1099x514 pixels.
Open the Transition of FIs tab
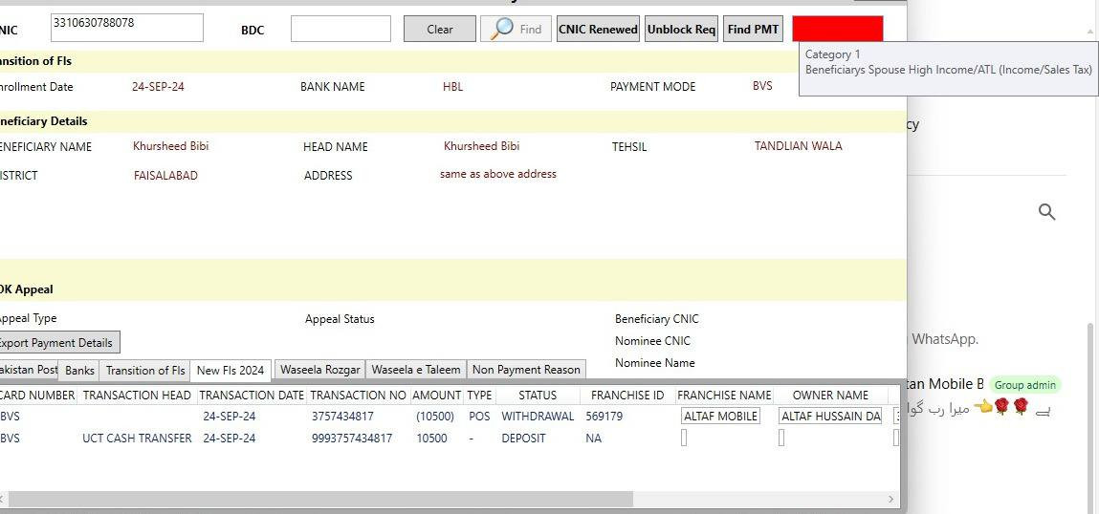tap(144, 371)
